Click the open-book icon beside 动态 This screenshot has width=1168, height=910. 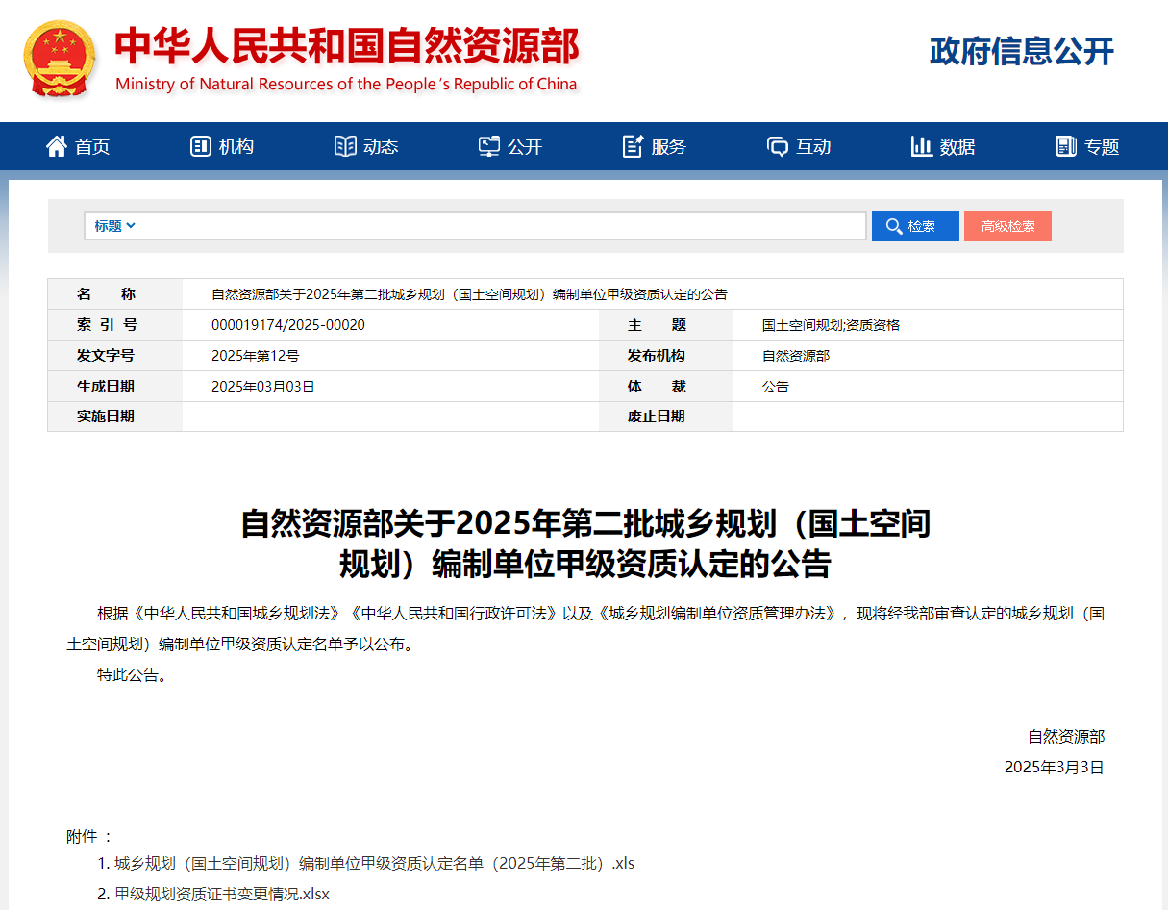[345, 146]
